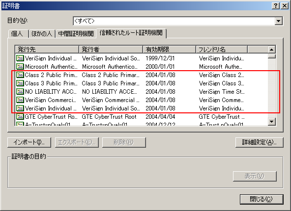Select issuer 'Class 2 Public Primar...' cell

[111, 75]
